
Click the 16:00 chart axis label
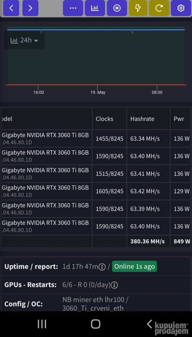(x=38, y=92)
